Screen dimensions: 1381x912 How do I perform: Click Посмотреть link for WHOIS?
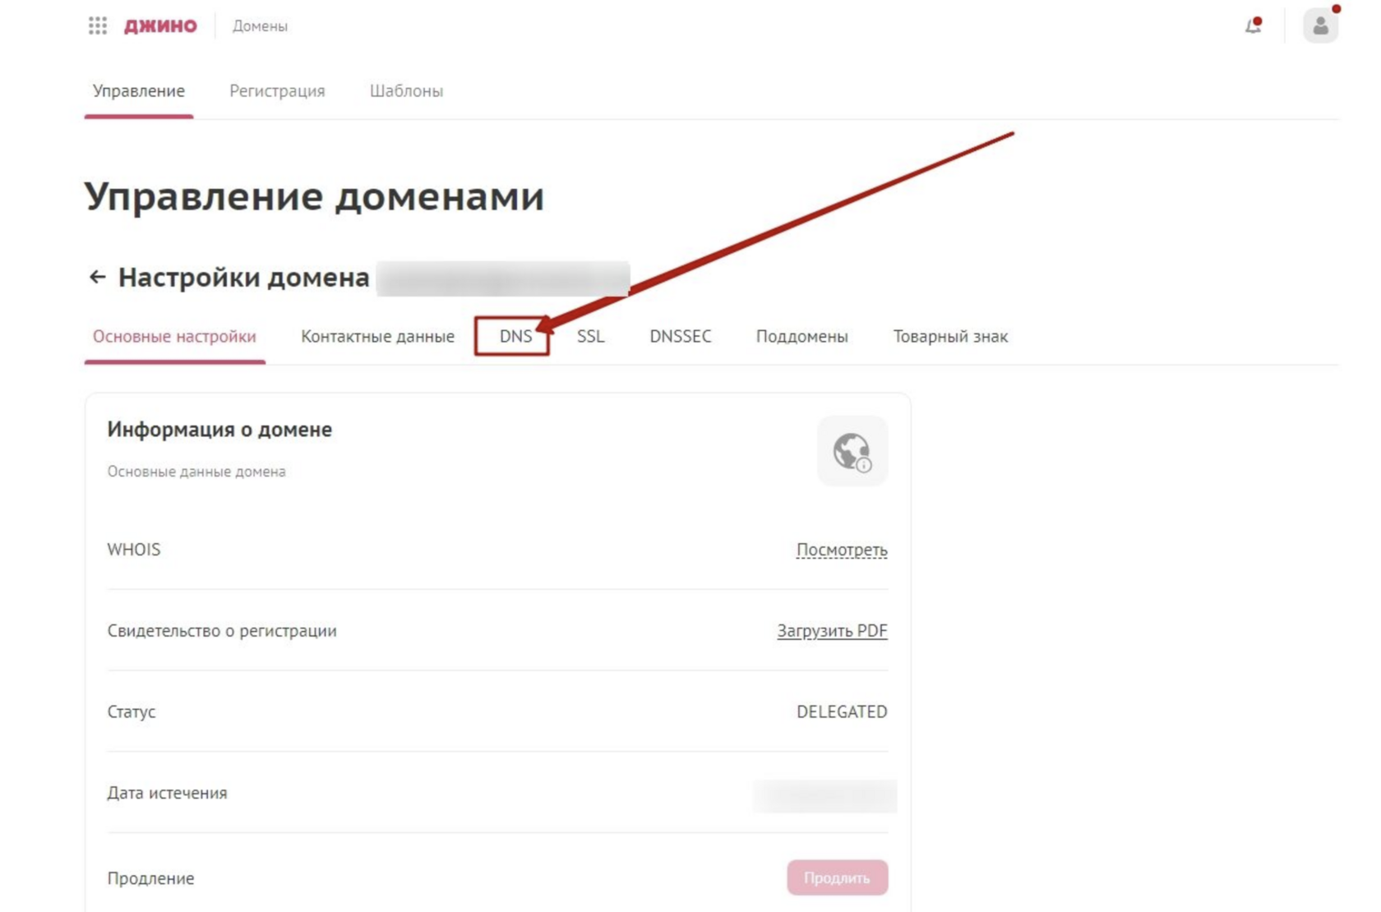click(841, 550)
